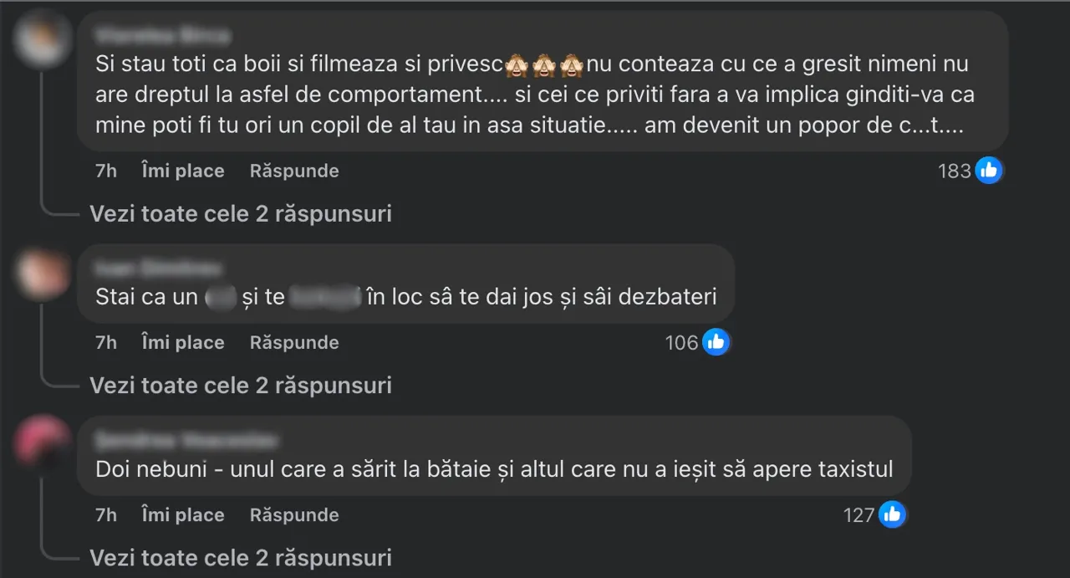This screenshot has width=1070, height=578.
Task: Like the 'Doi nebuni' comment via 'Îmi place'
Action: click(x=182, y=514)
